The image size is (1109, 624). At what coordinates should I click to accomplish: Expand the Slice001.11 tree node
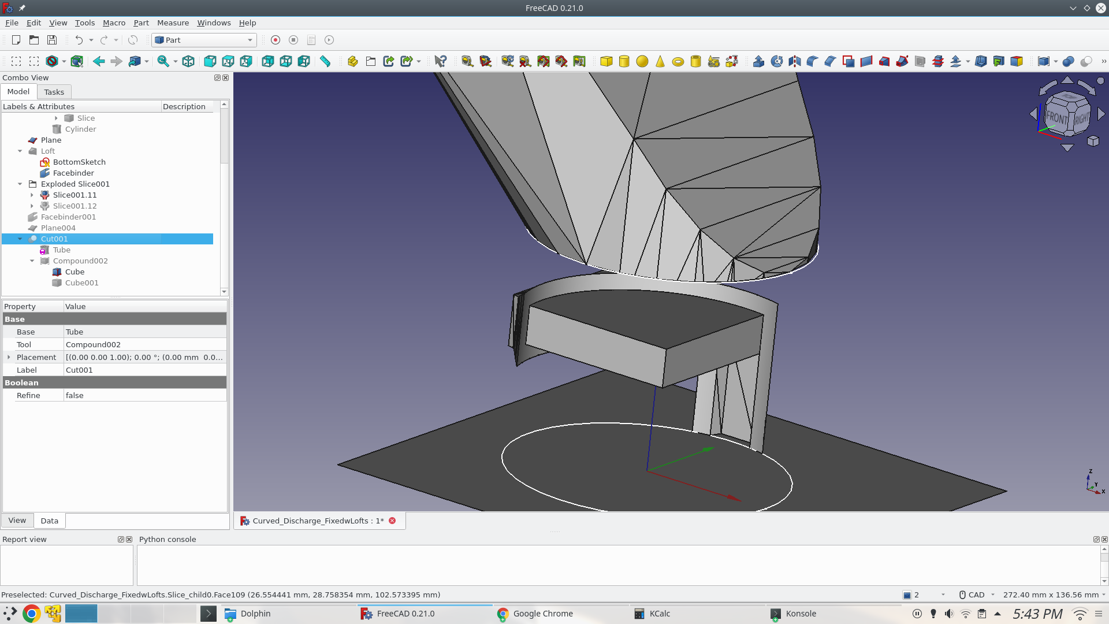(x=32, y=195)
